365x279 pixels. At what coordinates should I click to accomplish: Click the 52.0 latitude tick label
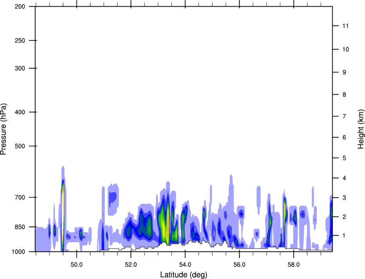[x=131, y=265]
